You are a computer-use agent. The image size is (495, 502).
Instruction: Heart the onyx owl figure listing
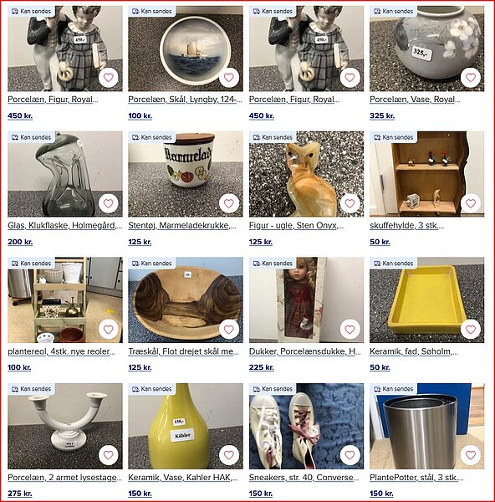[350, 203]
